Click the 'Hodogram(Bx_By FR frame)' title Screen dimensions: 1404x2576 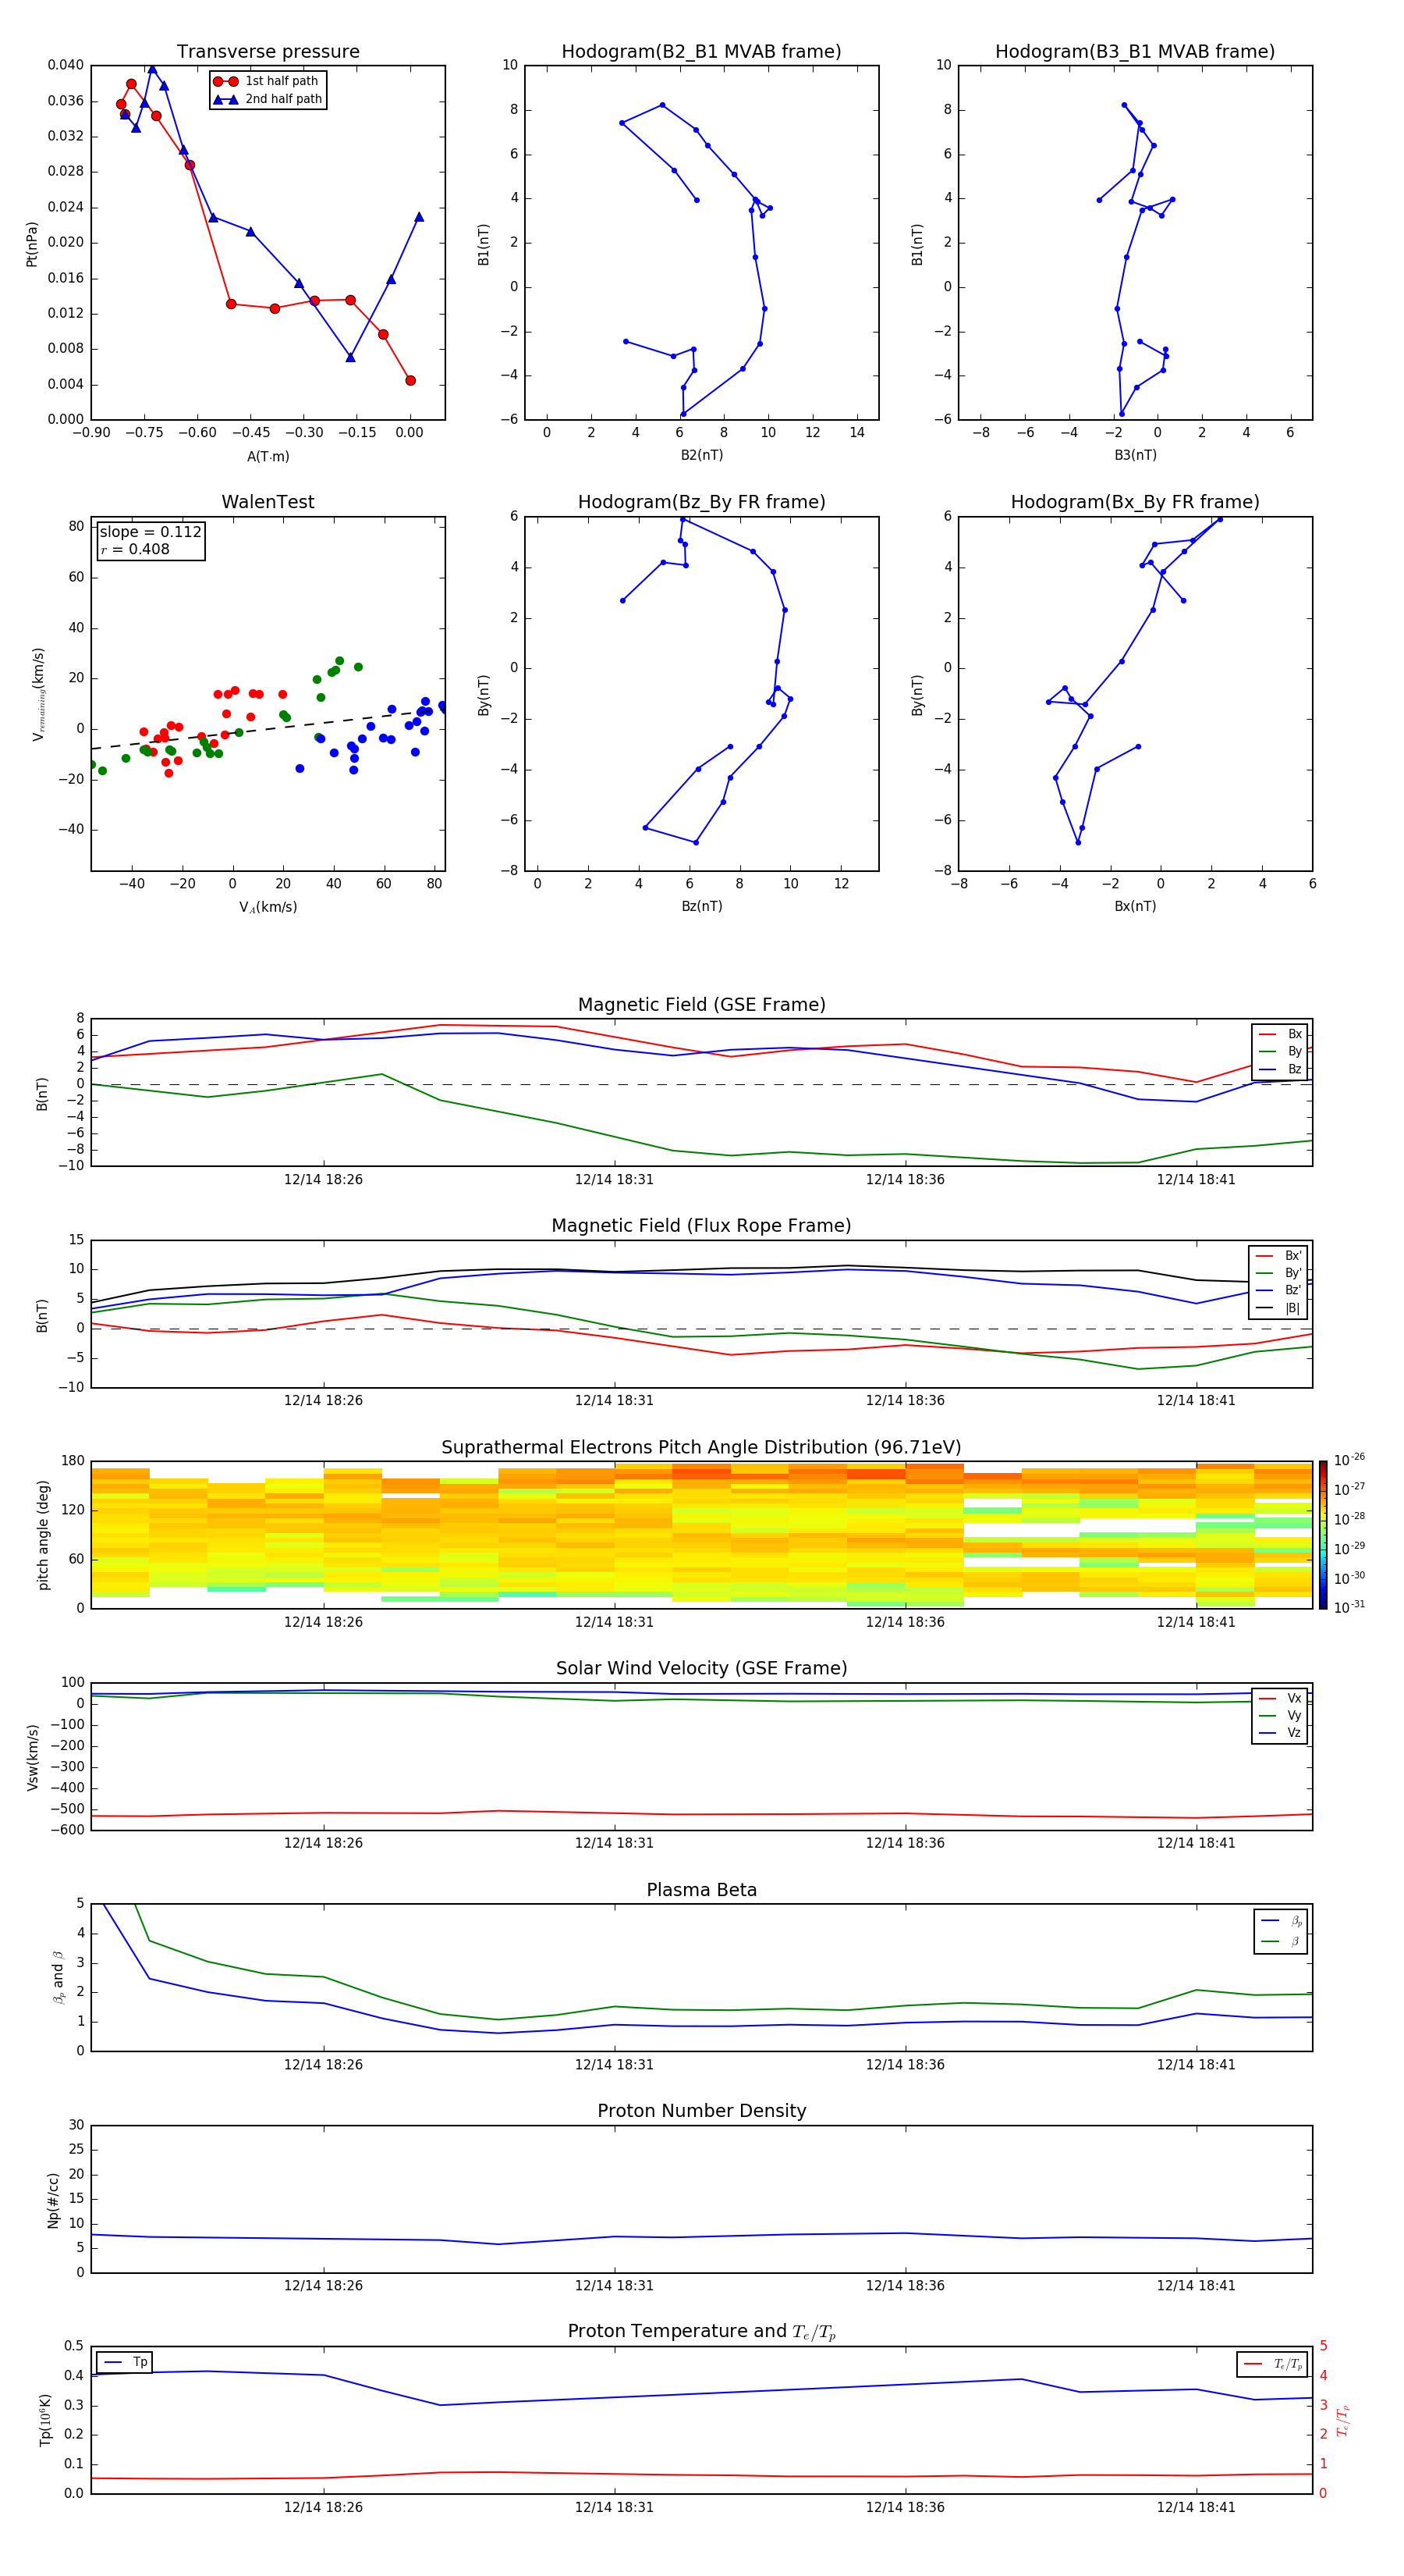click(1135, 502)
